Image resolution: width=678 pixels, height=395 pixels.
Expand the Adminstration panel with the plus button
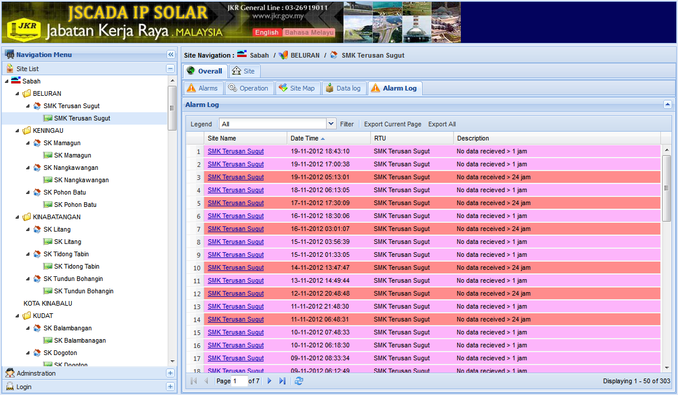coord(171,373)
